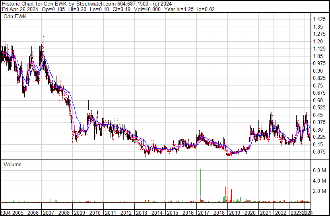Image resolution: width=330 pixels, height=216 pixels.
Task: Click the 0.075 price axis label
Action: point(319,152)
